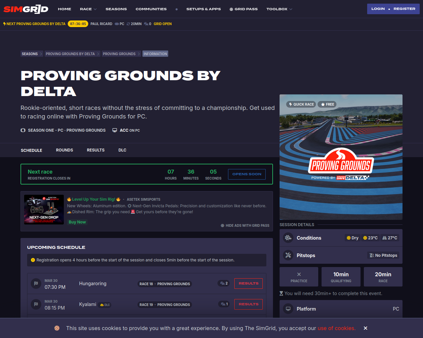Click the 07:36:05 countdown badge
This screenshot has width=423, height=338.
(x=78, y=24)
